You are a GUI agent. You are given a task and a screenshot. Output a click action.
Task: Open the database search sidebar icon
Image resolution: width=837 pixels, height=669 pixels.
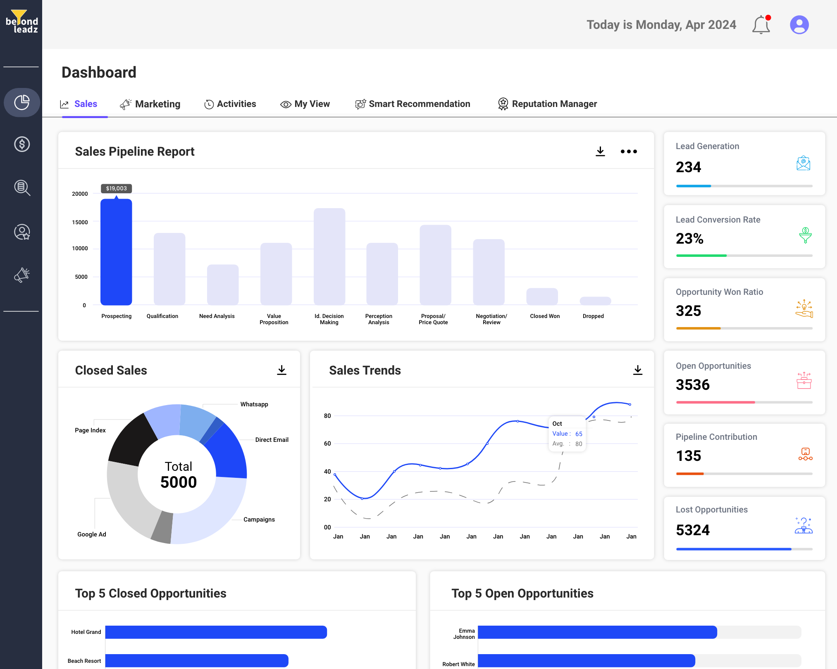tap(22, 188)
